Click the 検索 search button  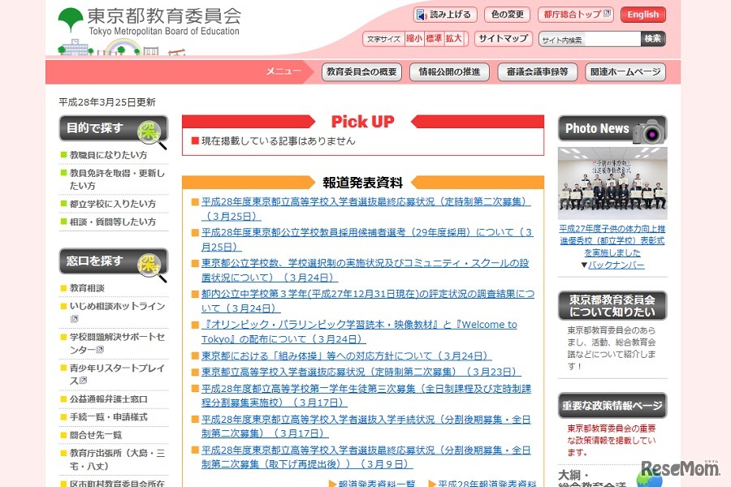(655, 37)
